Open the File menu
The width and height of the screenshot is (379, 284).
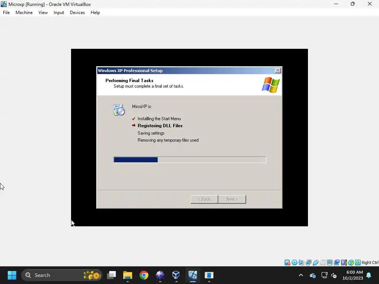(6, 13)
